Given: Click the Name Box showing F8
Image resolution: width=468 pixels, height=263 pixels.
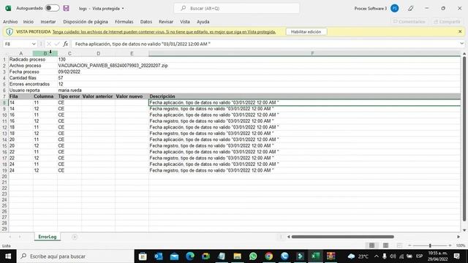Looking at the screenshot, I should [x=17, y=44].
